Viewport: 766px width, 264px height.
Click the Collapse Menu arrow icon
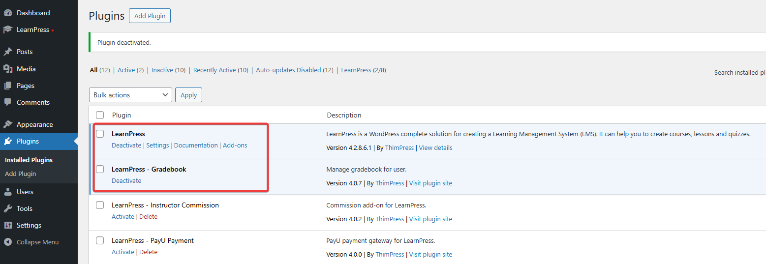[x=8, y=242]
